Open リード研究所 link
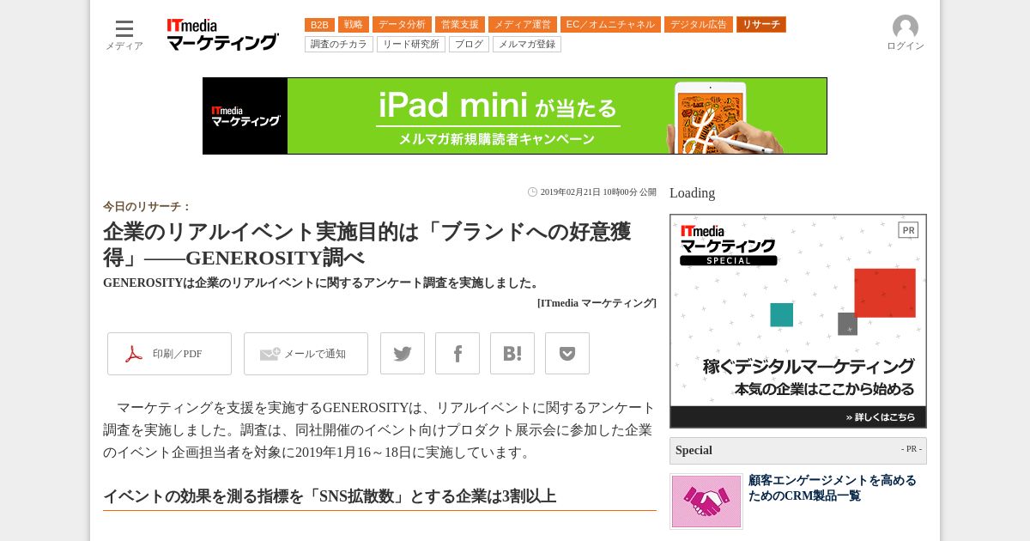The height and width of the screenshot is (541, 1030). click(411, 44)
